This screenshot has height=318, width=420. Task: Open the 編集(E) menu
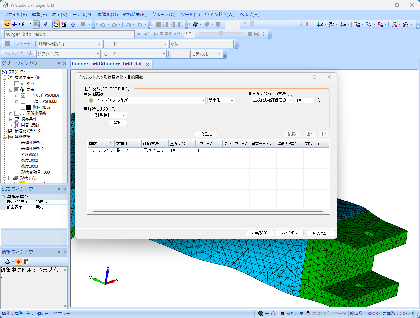[x=39, y=15]
